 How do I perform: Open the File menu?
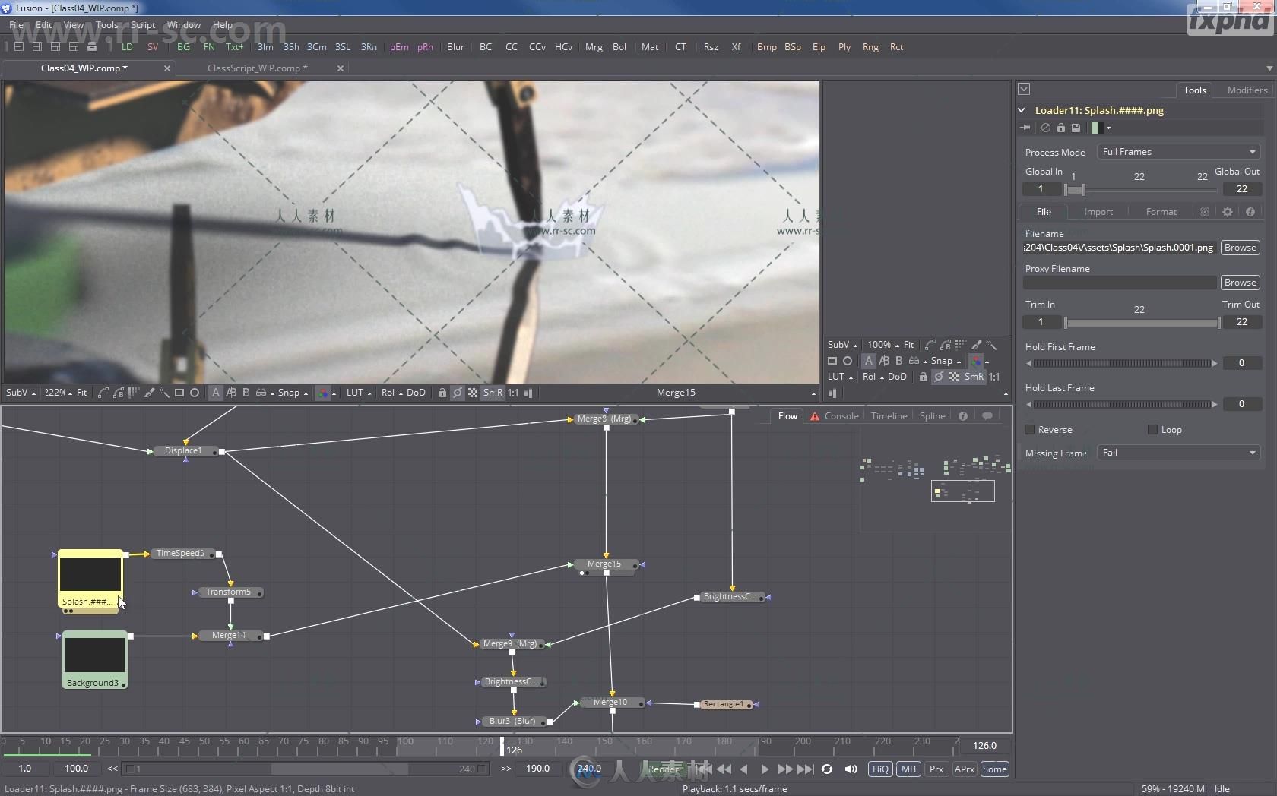[16, 25]
